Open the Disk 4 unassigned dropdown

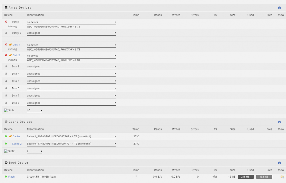click(x=71, y=74)
